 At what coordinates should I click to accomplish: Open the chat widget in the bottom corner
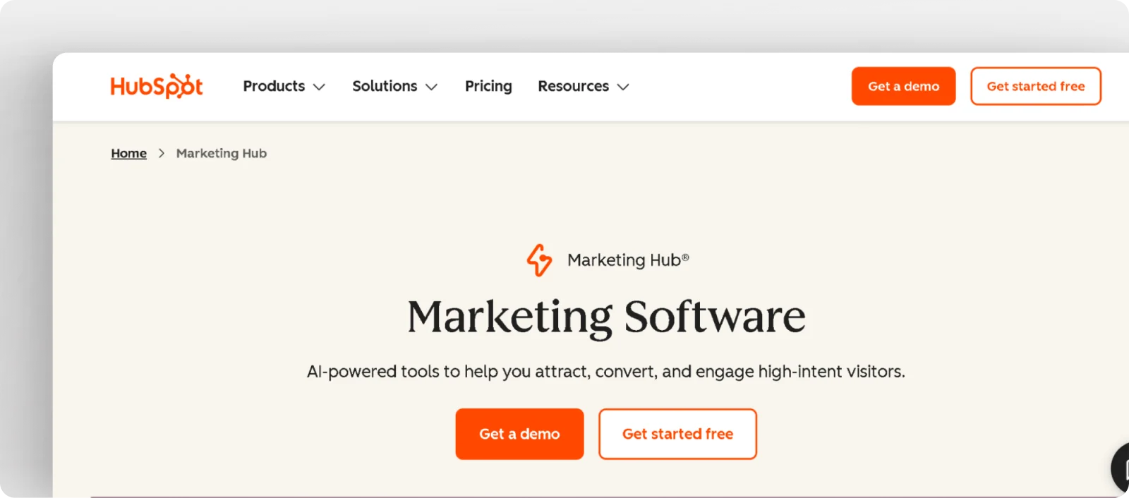1124,468
